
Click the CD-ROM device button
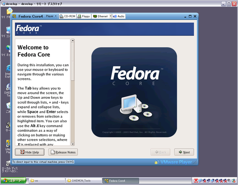(x=68, y=16)
